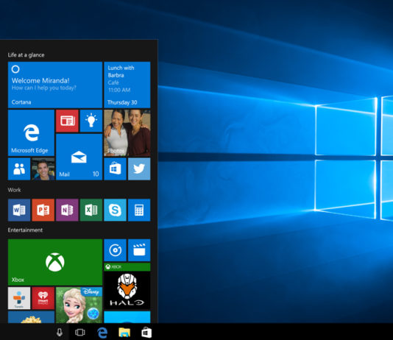Open the Halo game tile
The height and width of the screenshot is (340, 393).
point(127,286)
